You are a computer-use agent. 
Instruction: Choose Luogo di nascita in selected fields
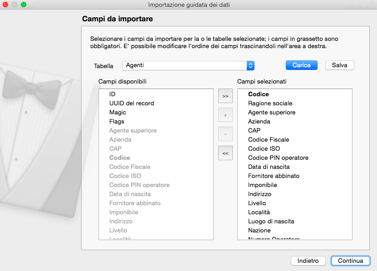[x=271, y=221]
